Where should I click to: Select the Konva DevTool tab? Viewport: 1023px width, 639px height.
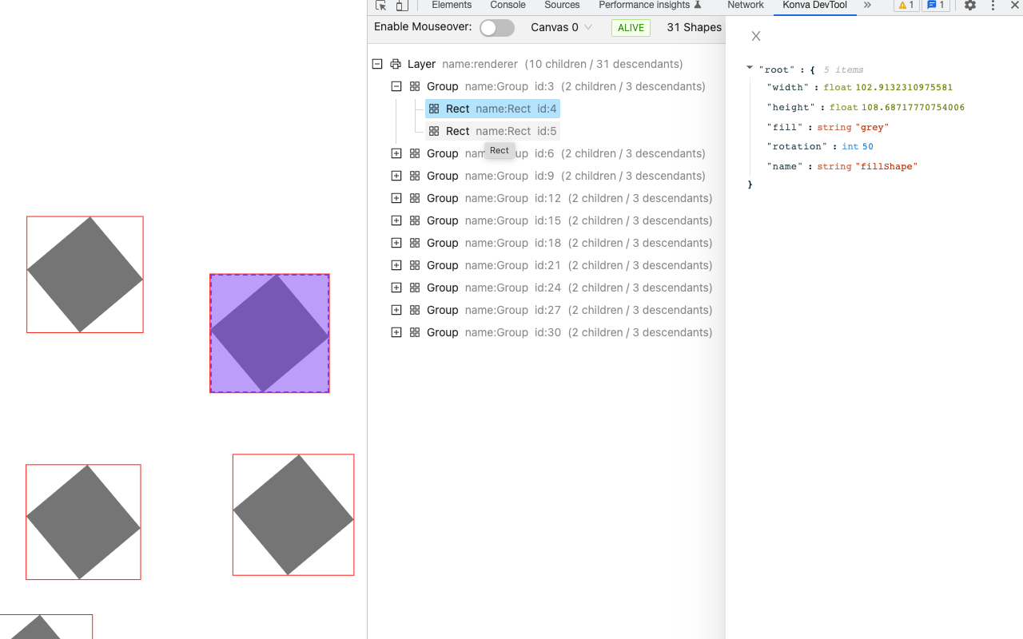(x=814, y=6)
